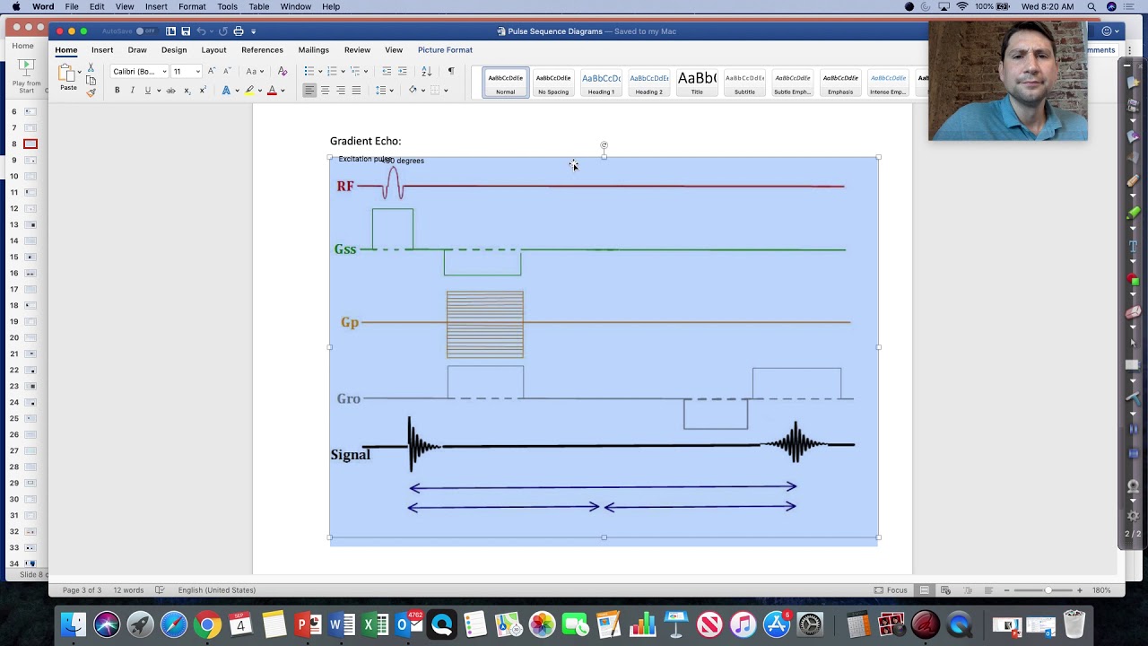This screenshot has width=1148, height=646.
Task: Click the Print icon in the title bar
Action: (x=238, y=31)
